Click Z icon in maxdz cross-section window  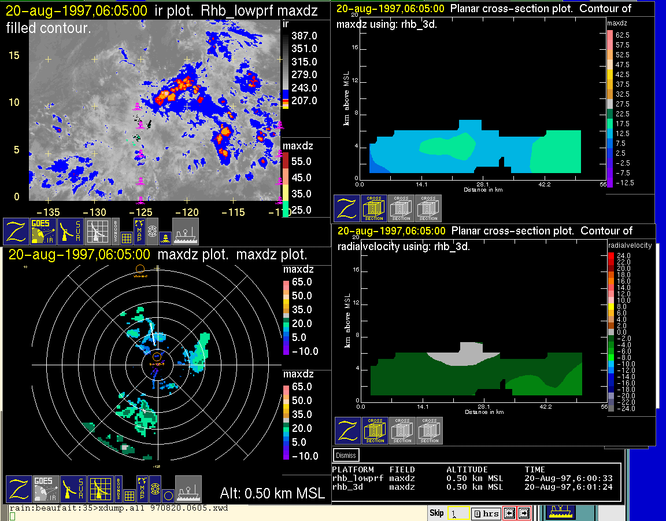[x=347, y=208]
